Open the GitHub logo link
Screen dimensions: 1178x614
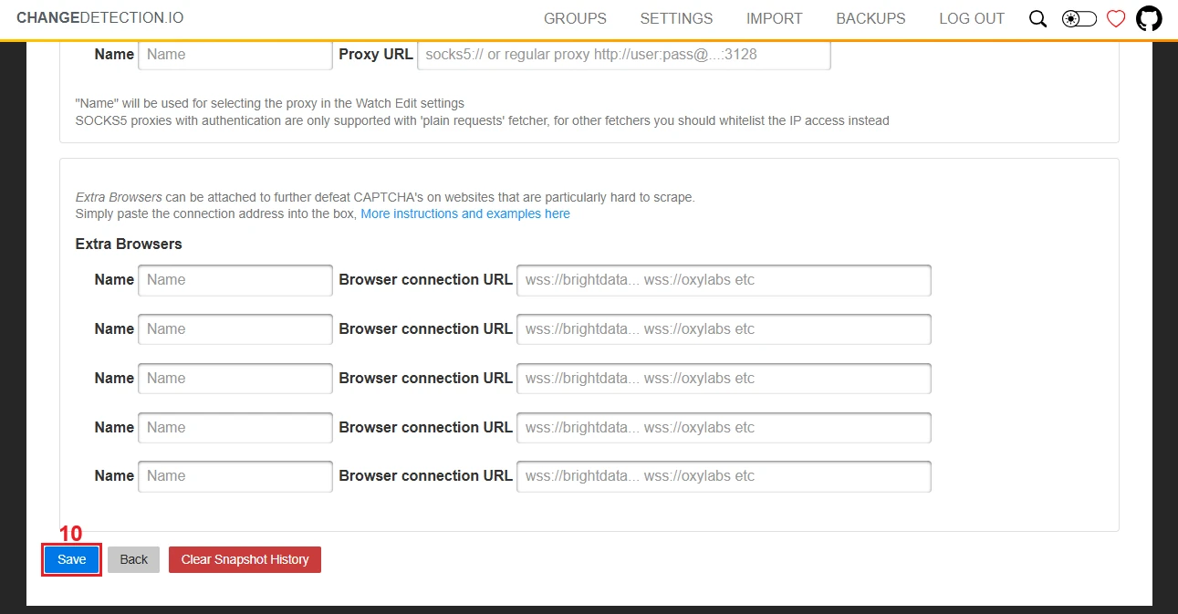point(1149,19)
